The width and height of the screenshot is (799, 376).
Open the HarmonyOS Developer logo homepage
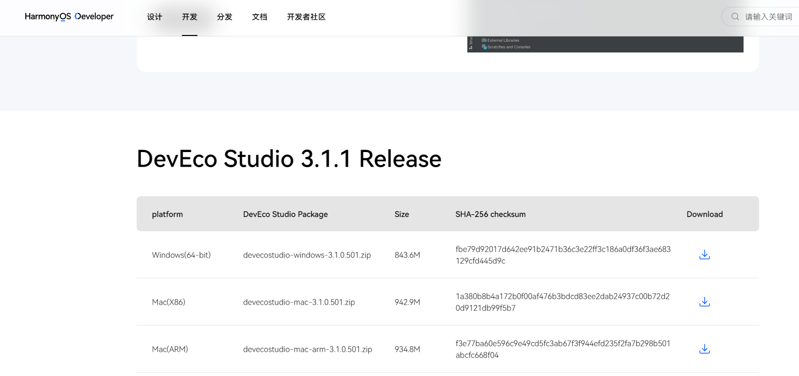69,17
